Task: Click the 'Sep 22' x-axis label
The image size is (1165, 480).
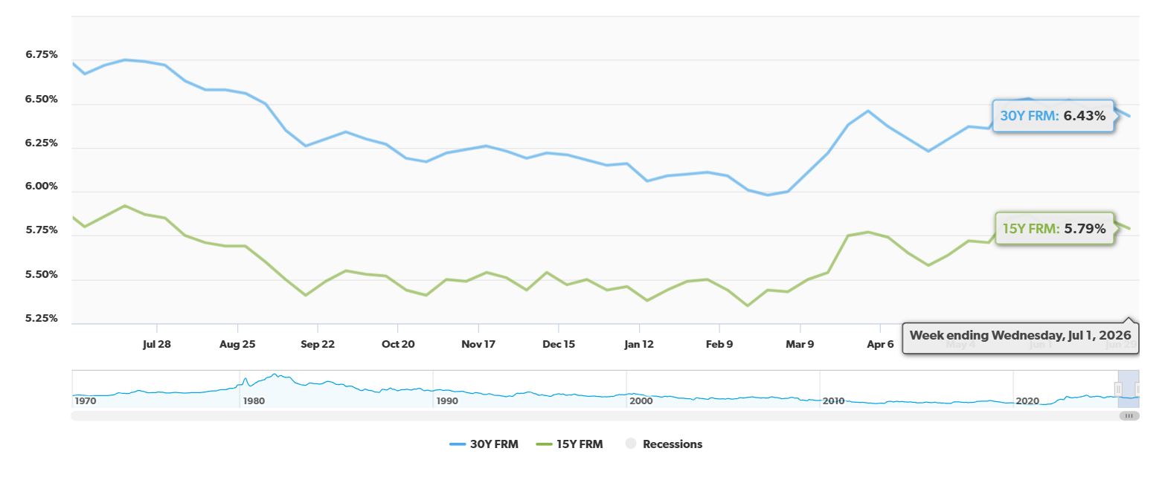Action: click(x=318, y=345)
